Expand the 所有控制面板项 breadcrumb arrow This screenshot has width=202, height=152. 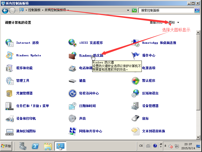point(68,10)
